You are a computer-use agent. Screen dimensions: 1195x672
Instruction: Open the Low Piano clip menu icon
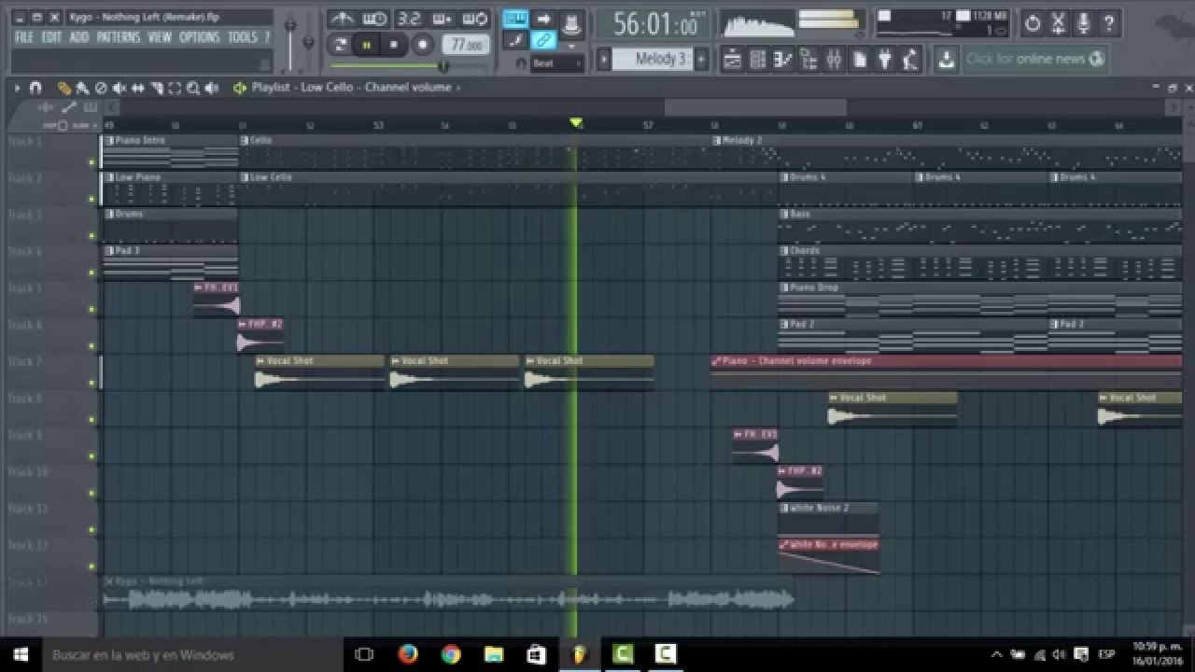point(108,176)
